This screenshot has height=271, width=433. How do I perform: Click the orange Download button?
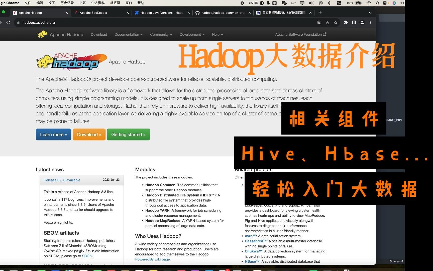(x=89, y=134)
